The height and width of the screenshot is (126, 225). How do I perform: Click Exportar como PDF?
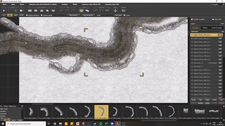point(112,5)
